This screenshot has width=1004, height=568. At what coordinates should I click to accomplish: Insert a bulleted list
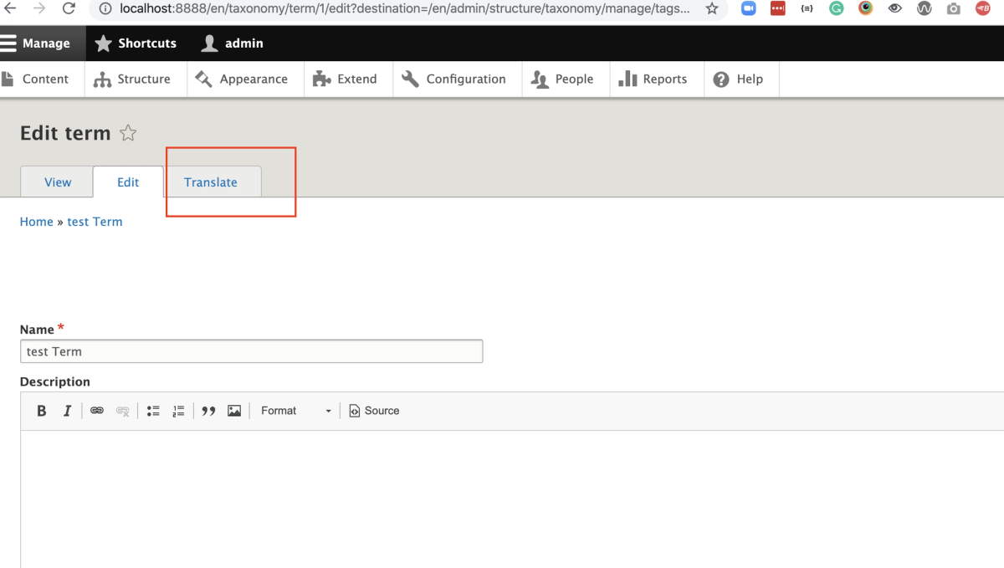(x=153, y=411)
